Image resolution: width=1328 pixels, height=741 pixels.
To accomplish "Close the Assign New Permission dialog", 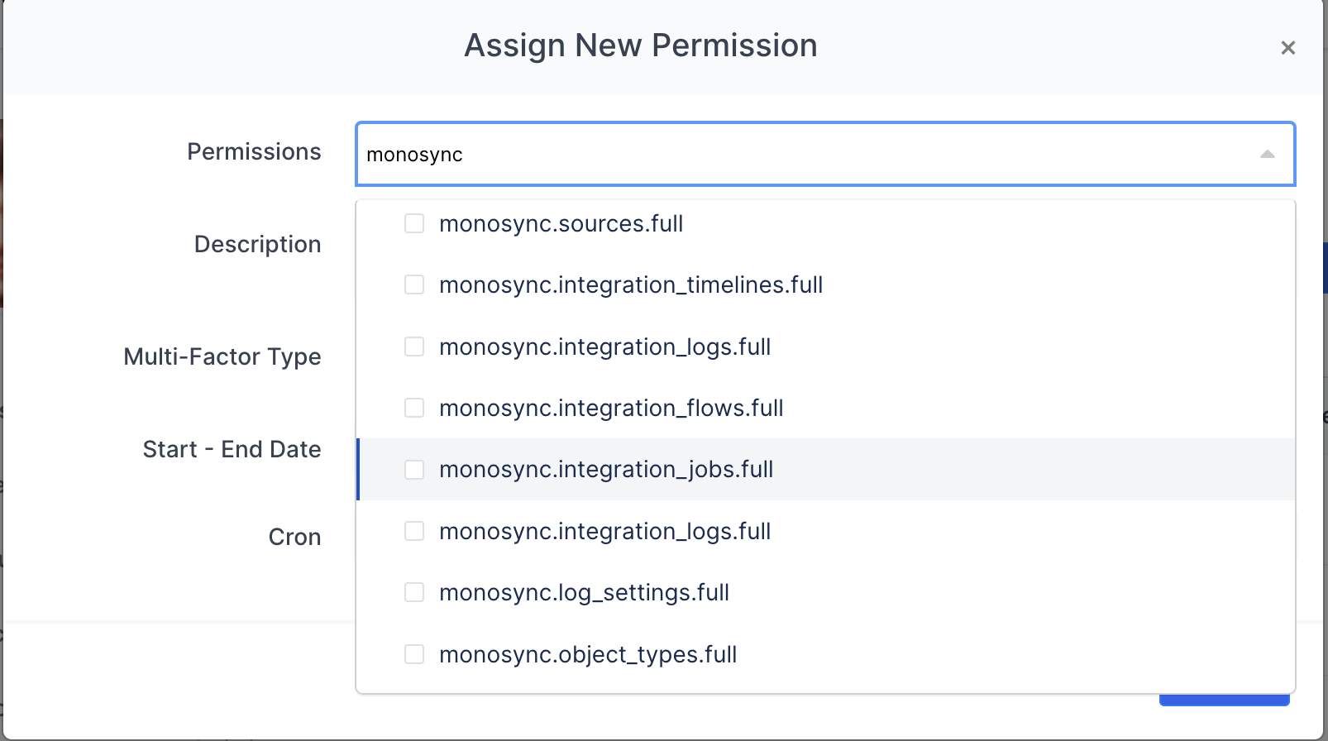I will tap(1287, 48).
